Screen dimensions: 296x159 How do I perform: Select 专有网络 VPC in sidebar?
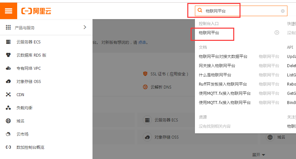29,68
